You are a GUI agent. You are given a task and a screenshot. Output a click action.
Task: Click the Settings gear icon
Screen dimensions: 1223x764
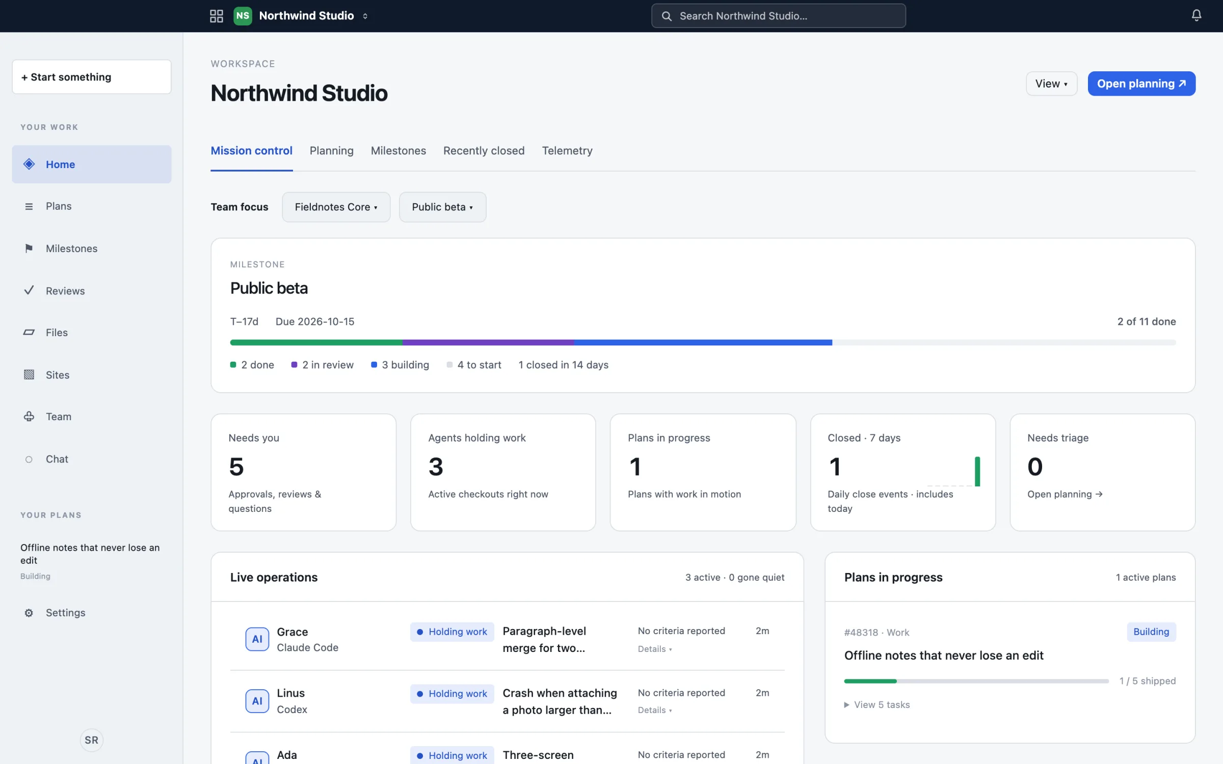point(29,613)
